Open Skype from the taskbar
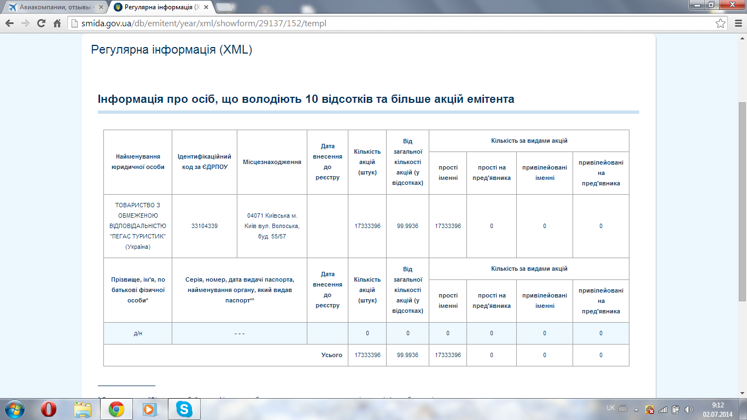 click(x=184, y=409)
